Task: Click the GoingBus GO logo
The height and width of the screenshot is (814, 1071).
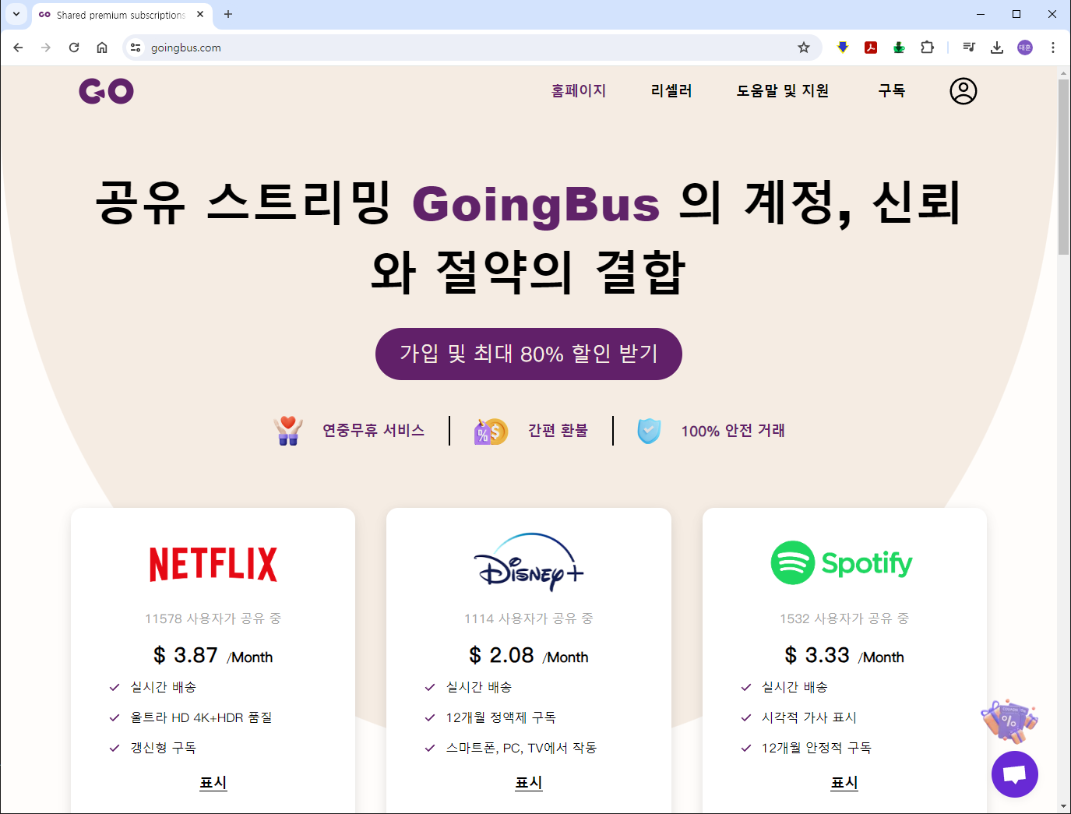Action: 106,91
